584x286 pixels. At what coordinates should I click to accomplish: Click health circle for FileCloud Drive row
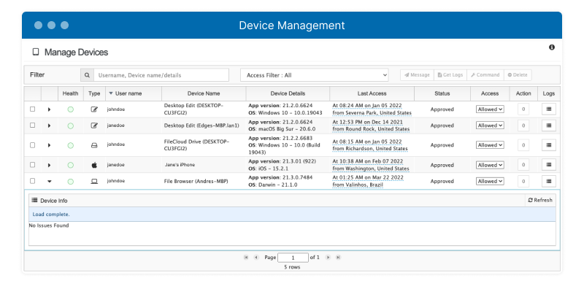pyautogui.click(x=70, y=145)
